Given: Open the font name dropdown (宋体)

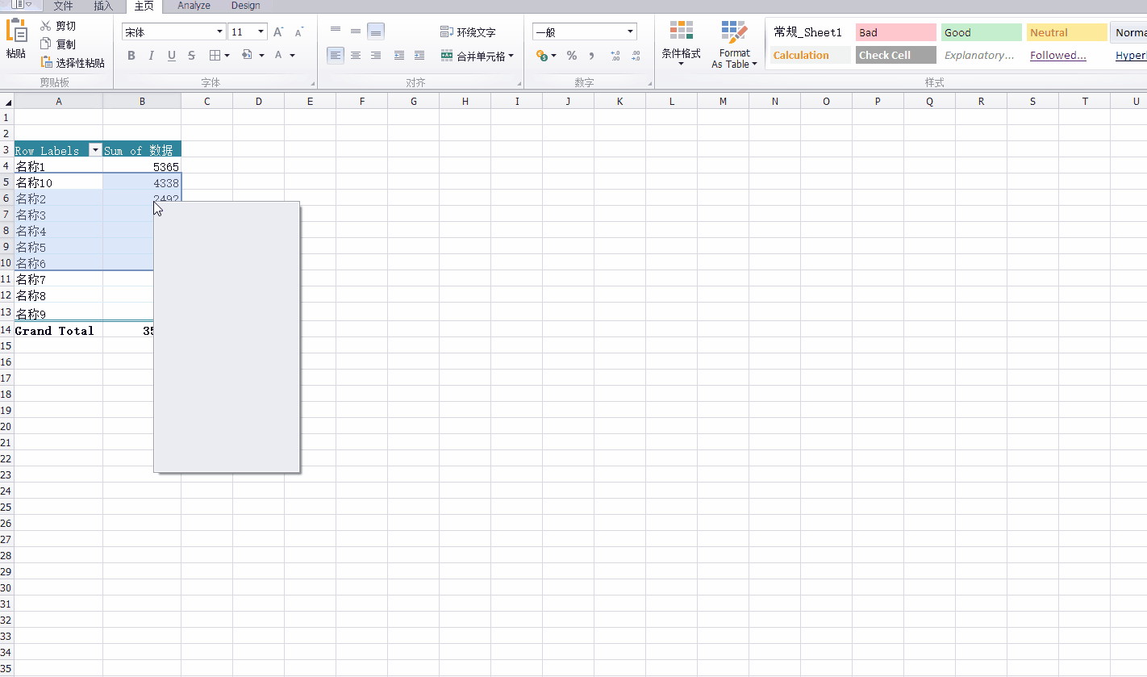Looking at the screenshot, I should [x=220, y=32].
